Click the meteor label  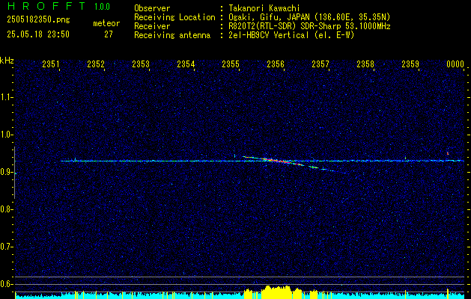pyautogui.click(x=106, y=23)
